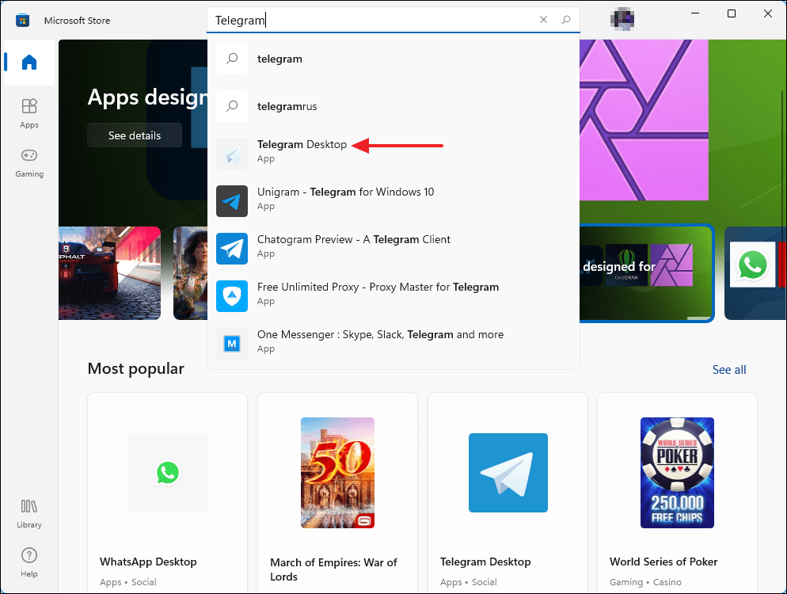Open the Asphalt 9 racing banner thumbnail
This screenshot has height=594, width=787.
(x=109, y=273)
